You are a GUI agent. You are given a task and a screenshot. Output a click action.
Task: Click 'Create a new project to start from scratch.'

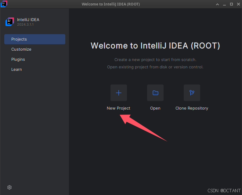click(x=155, y=60)
